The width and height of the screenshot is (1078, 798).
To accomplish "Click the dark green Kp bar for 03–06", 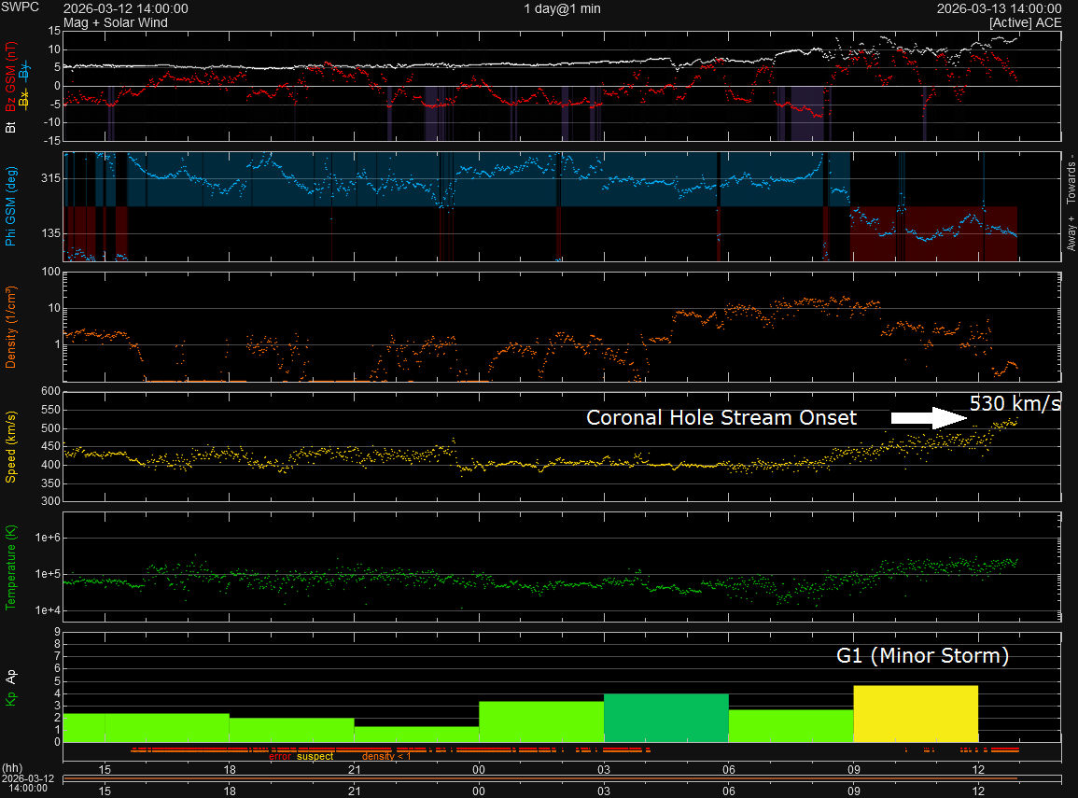I will click(666, 718).
